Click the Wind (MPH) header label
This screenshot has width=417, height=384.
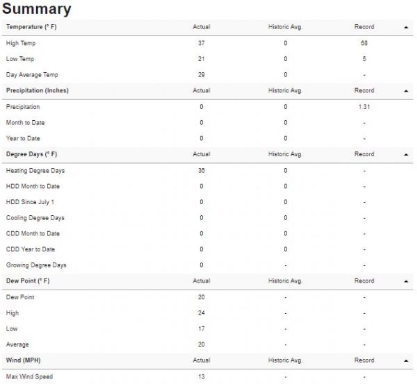coord(23,360)
